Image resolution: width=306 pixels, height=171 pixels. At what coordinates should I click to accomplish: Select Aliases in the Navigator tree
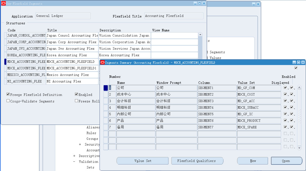pos(93,127)
